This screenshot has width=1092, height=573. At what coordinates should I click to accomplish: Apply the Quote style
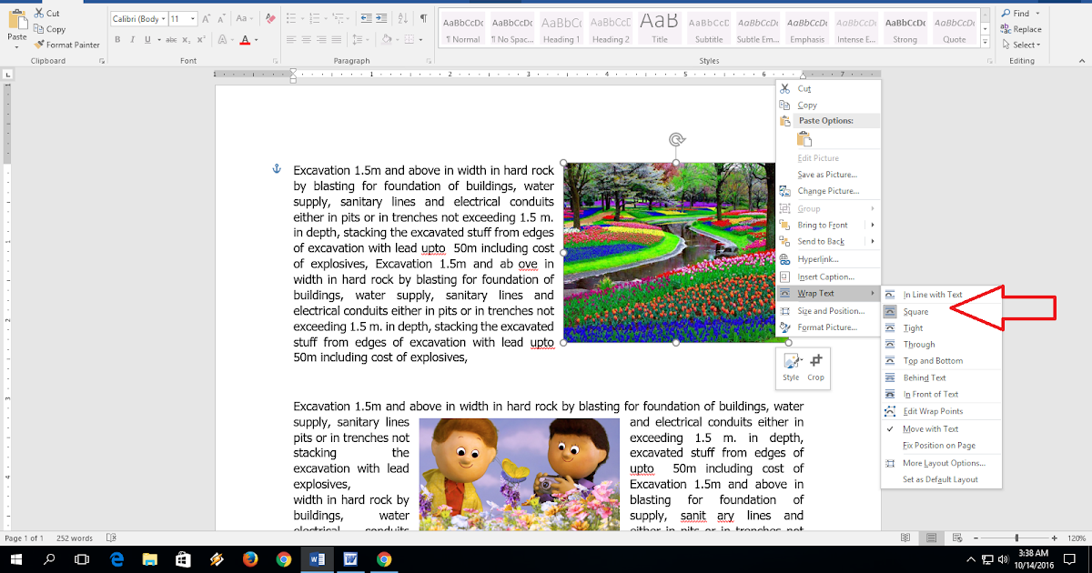(955, 28)
